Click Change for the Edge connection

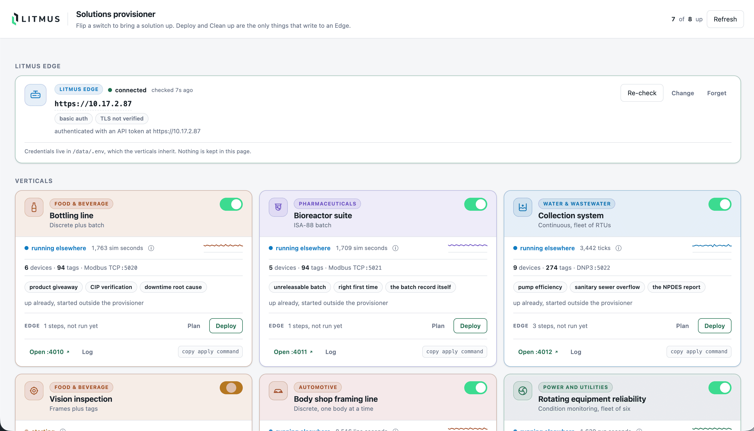pyautogui.click(x=683, y=93)
